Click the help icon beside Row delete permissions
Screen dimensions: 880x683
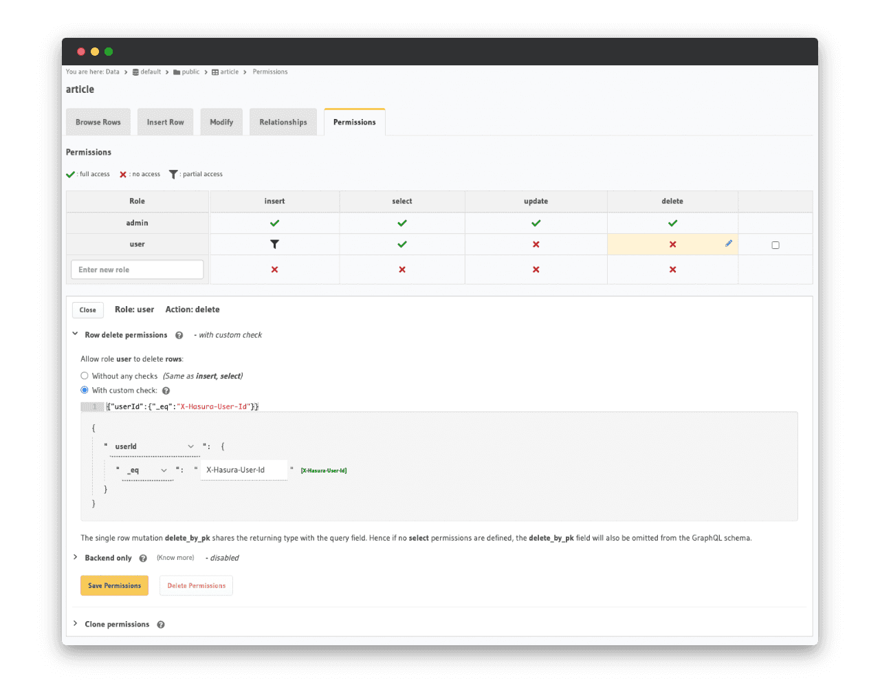(179, 336)
